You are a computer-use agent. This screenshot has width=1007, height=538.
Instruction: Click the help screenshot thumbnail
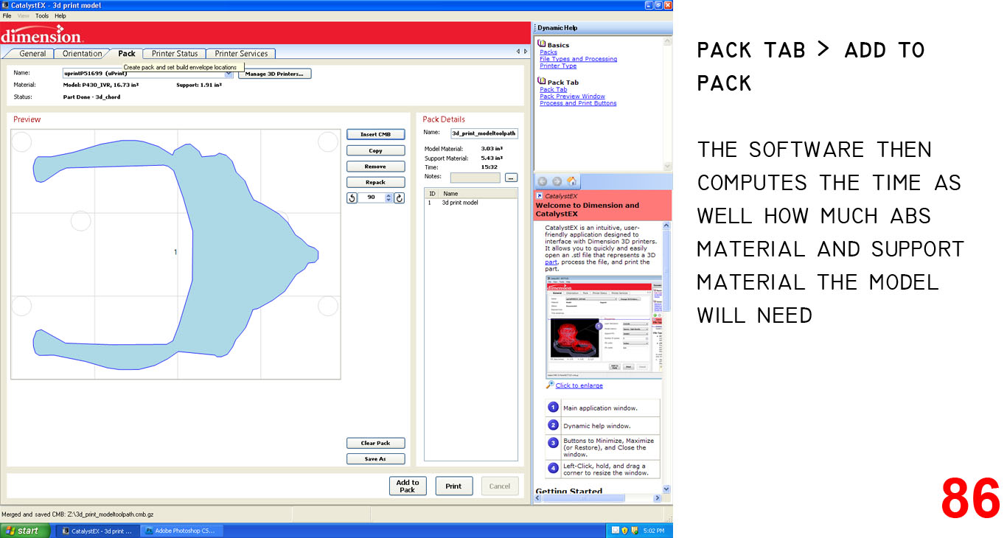point(604,326)
